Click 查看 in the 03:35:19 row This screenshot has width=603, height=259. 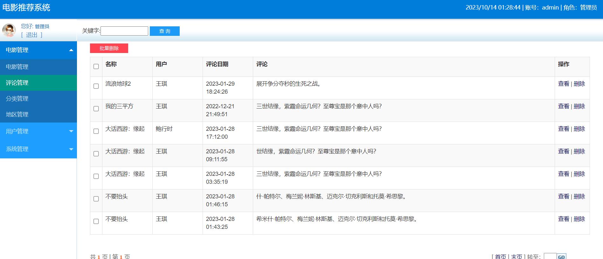564,174
